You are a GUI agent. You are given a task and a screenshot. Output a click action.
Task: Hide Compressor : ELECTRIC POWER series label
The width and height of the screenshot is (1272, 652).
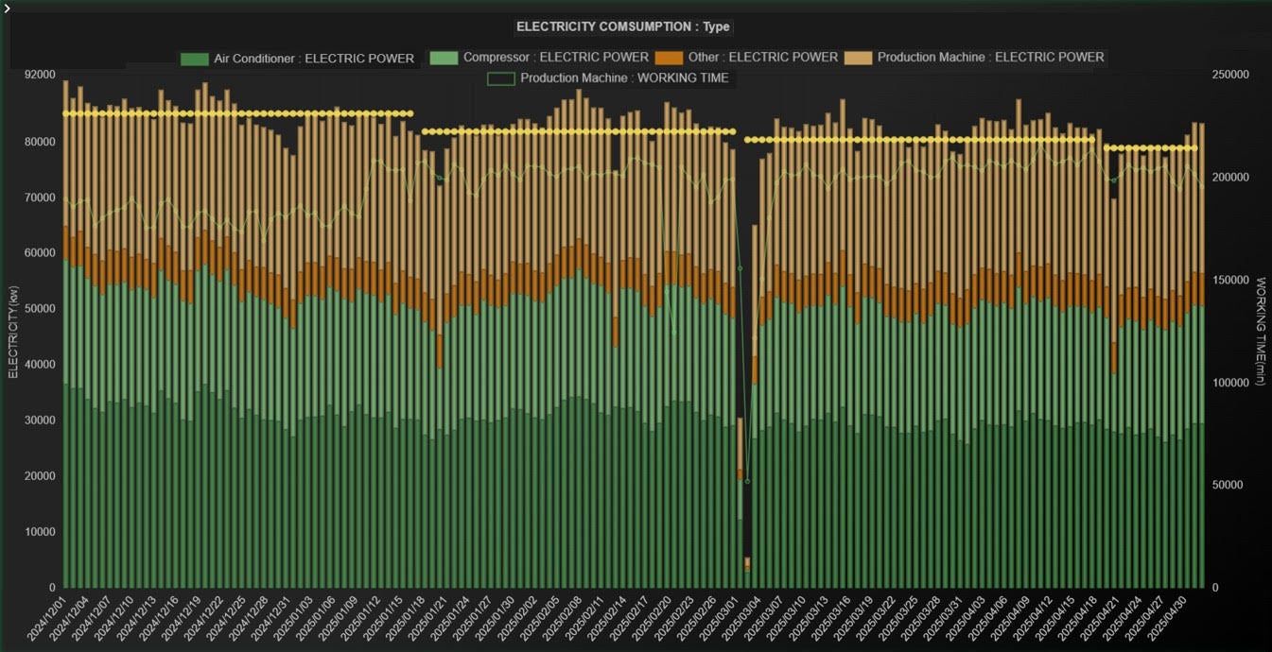[x=556, y=58]
